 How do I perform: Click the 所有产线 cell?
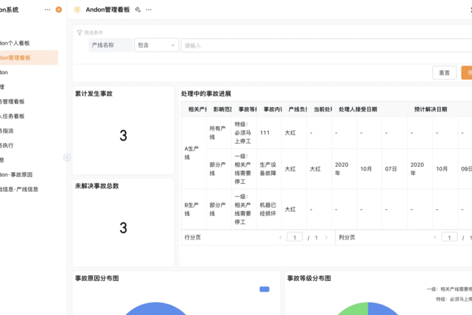click(x=219, y=133)
